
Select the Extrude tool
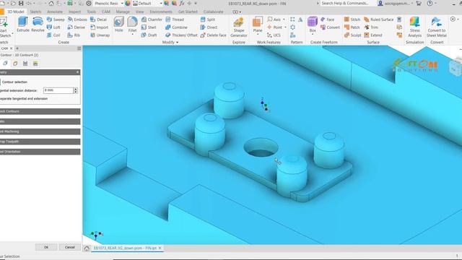[22, 24]
